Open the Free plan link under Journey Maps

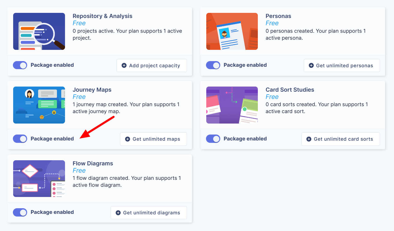point(79,97)
